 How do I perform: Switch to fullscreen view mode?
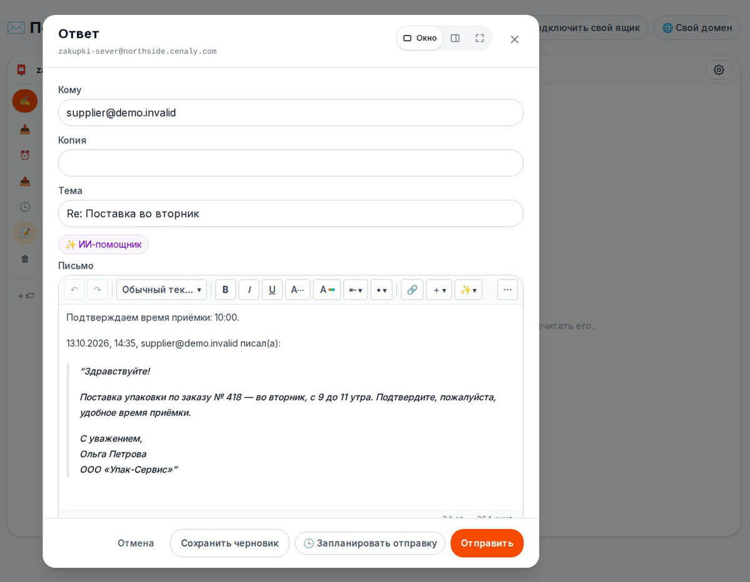tap(479, 38)
